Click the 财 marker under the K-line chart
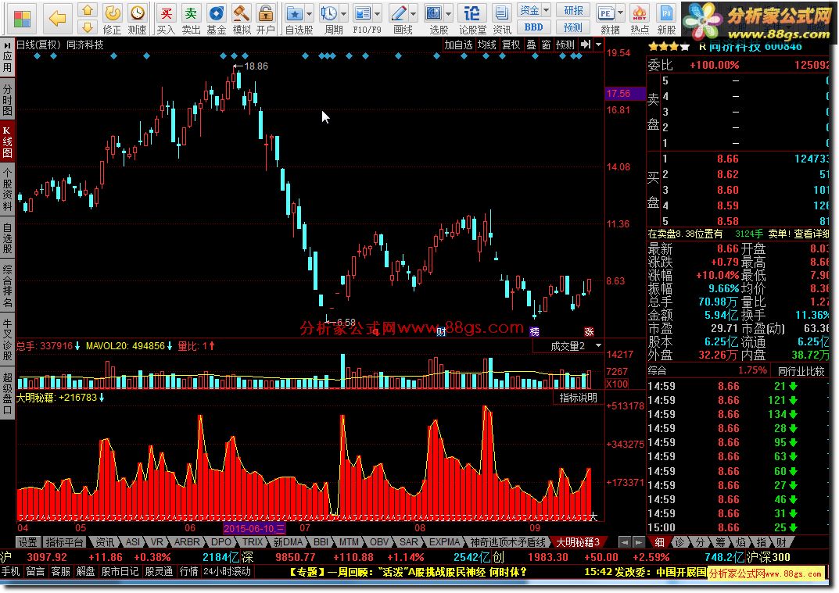The image size is (839, 593). [441, 331]
